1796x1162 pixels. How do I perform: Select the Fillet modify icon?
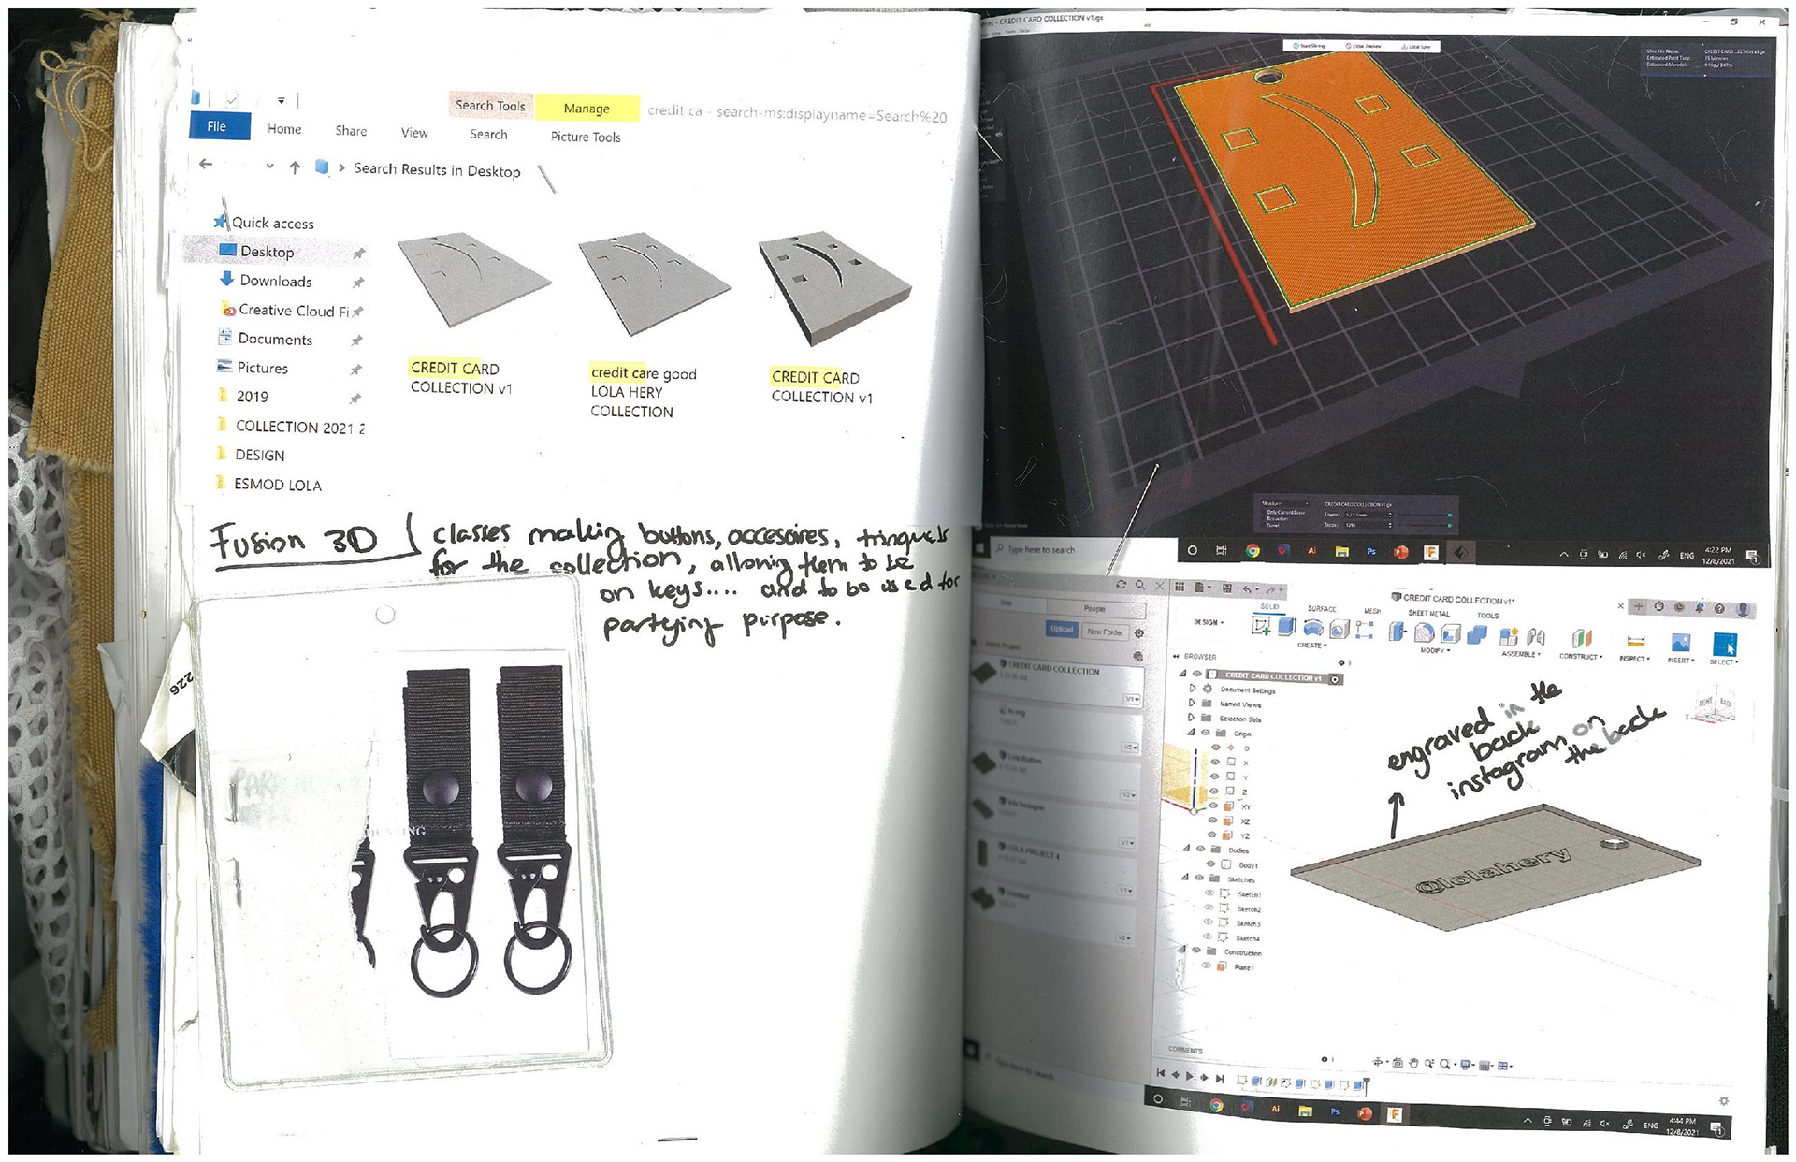1425,632
